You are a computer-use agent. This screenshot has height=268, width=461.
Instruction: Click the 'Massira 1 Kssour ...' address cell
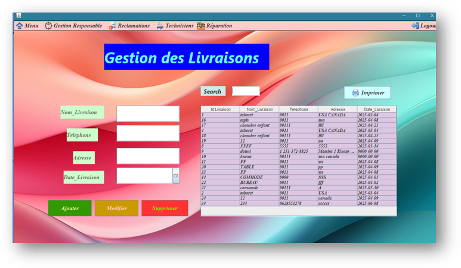[x=338, y=151]
